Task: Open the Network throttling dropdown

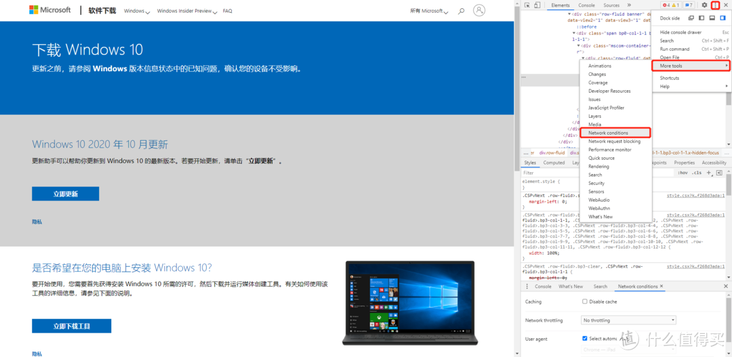Action: [x=628, y=320]
